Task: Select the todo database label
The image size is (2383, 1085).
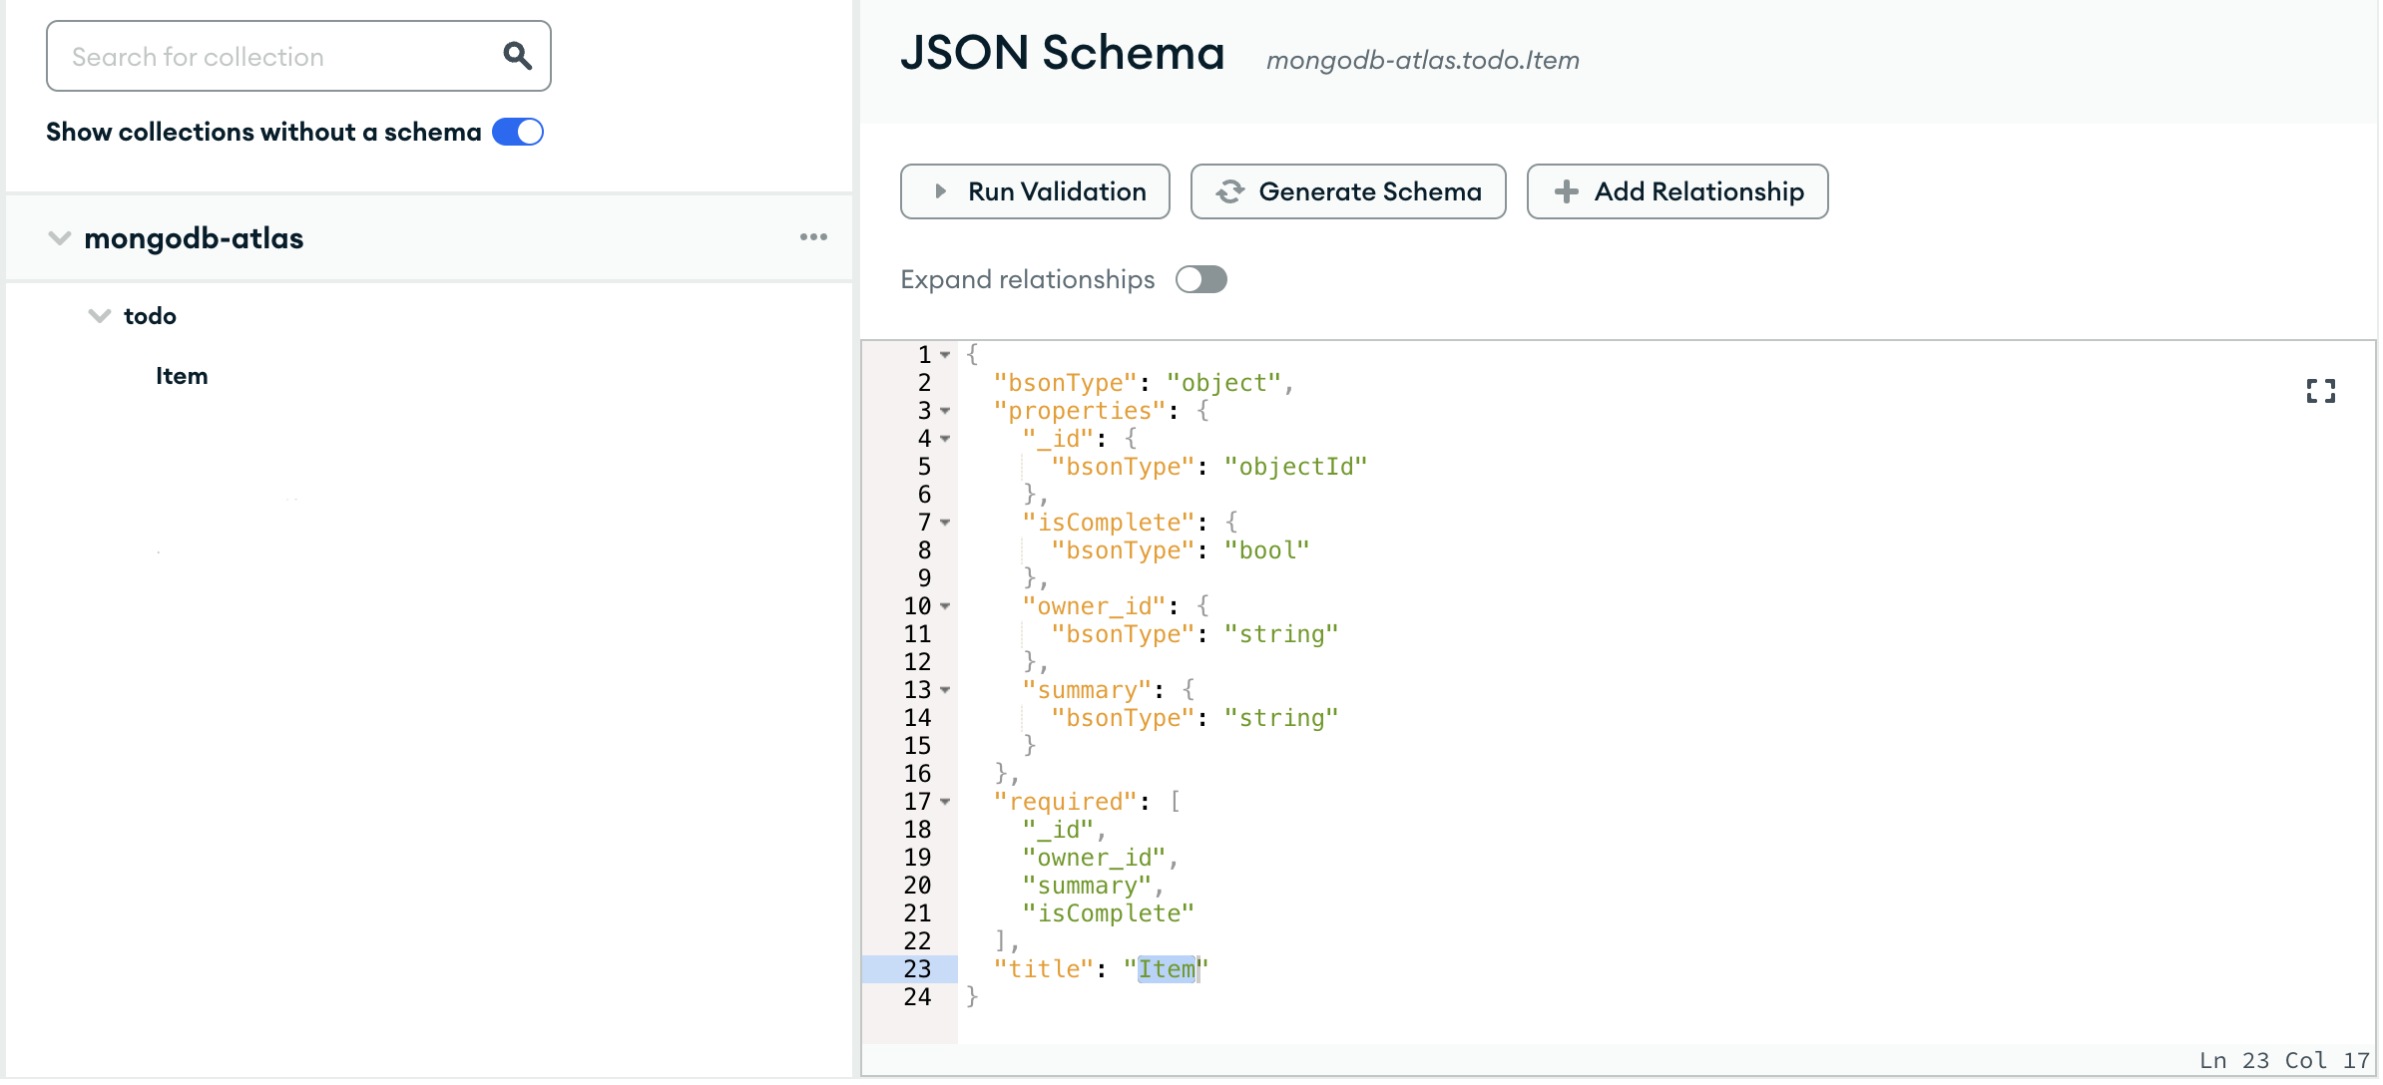Action: (x=150, y=316)
